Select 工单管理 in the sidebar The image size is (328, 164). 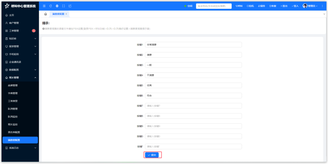pos(14,31)
